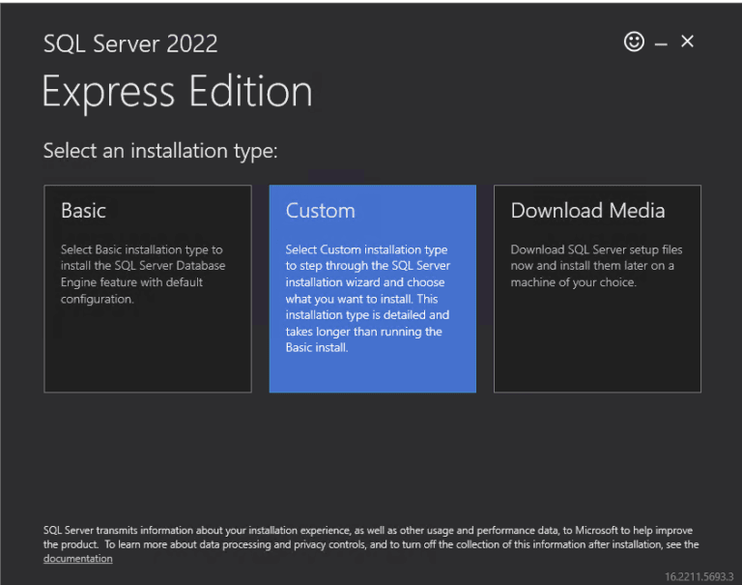Click the Download Media description text
The image size is (742, 585).
tap(595, 266)
